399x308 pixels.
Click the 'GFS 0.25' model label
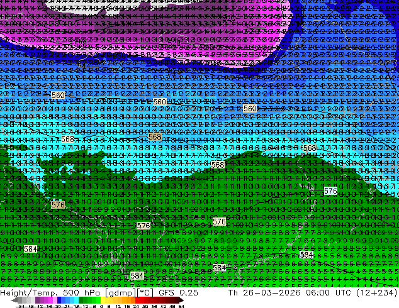[178, 292]
